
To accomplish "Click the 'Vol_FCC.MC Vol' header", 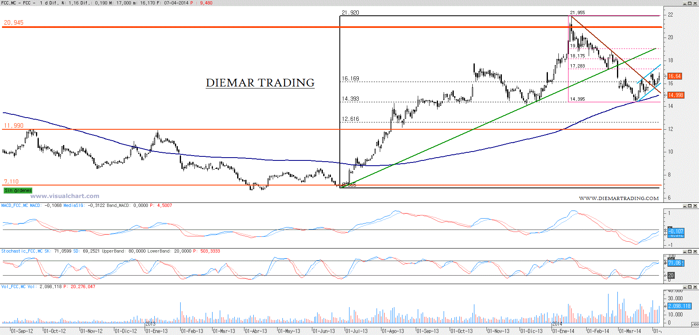I will pos(19,287).
